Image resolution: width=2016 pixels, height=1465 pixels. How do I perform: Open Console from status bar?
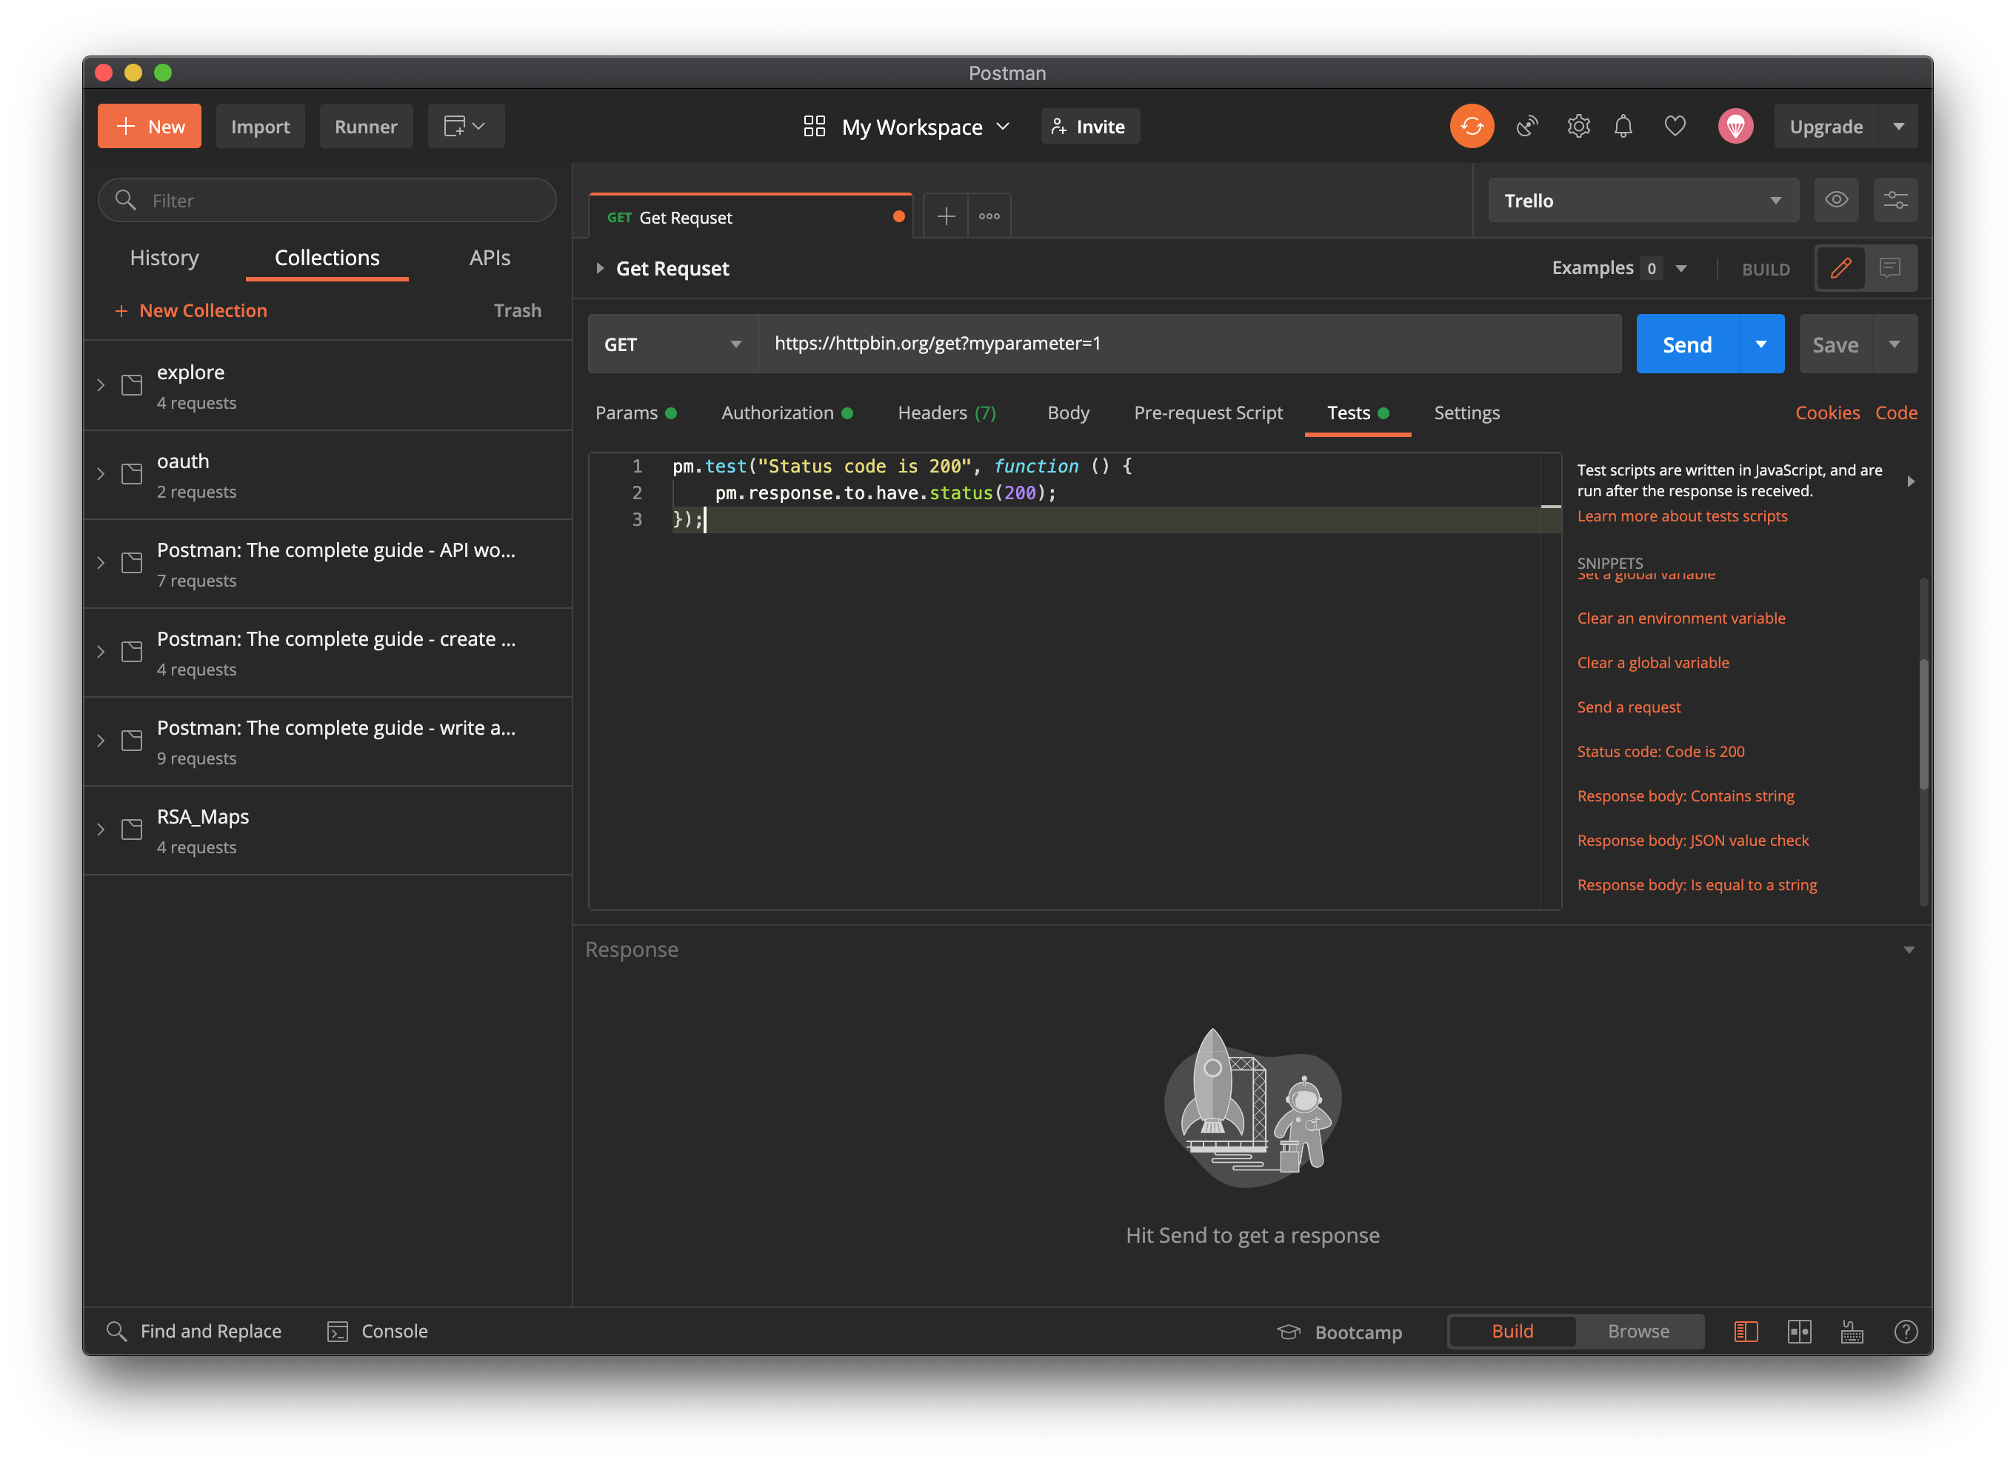[x=378, y=1331]
